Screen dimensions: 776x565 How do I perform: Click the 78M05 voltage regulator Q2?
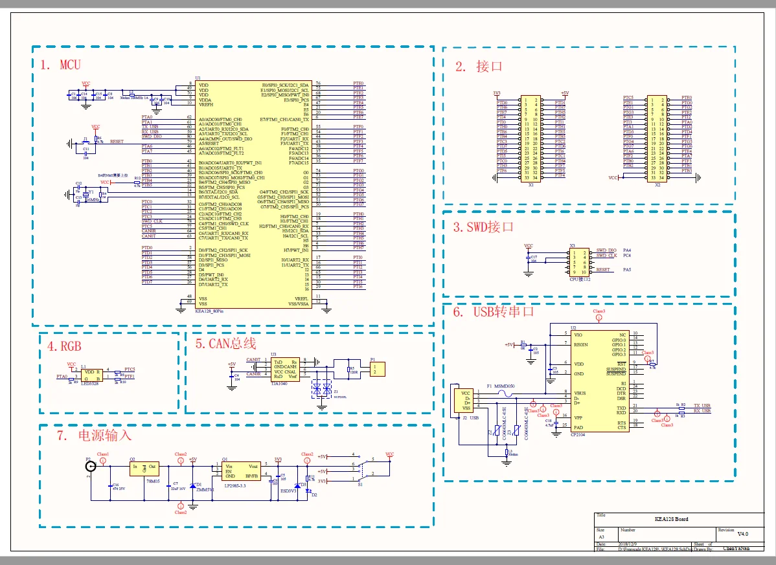tap(144, 469)
